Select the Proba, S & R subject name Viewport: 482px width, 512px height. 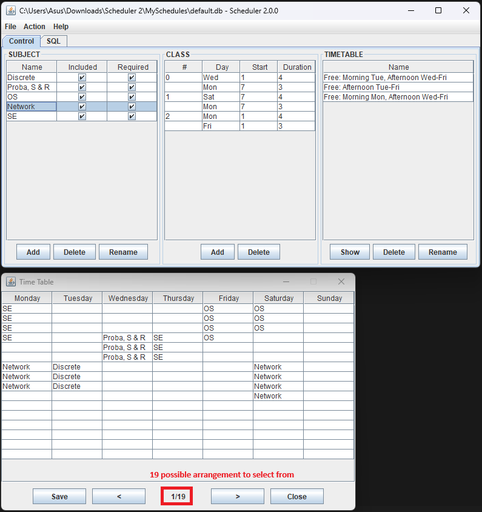point(32,87)
